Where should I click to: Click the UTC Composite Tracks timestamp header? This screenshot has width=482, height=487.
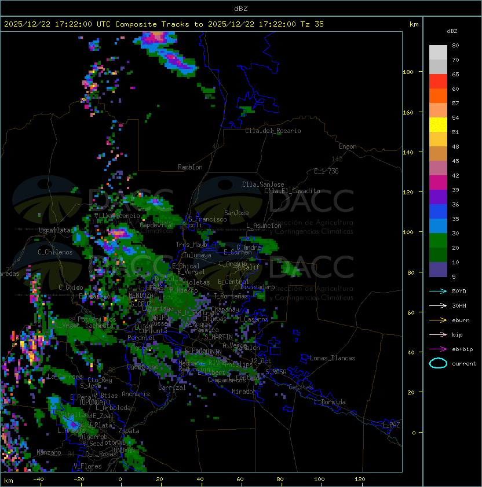point(164,24)
